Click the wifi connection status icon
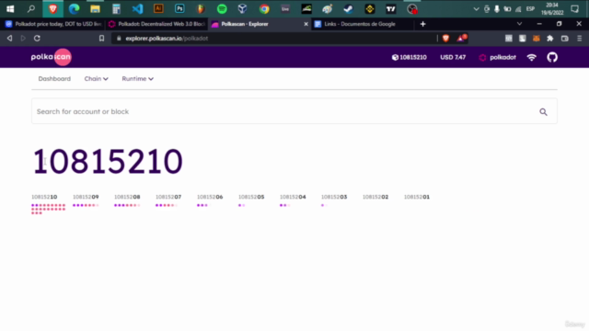The width and height of the screenshot is (589, 331). point(532,57)
